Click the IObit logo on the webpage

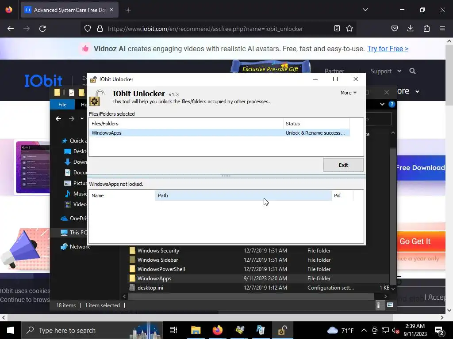pos(43,81)
